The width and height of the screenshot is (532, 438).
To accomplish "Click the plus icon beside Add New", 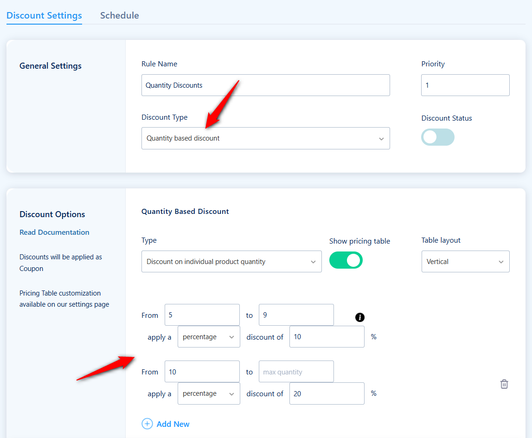I will (x=147, y=424).
